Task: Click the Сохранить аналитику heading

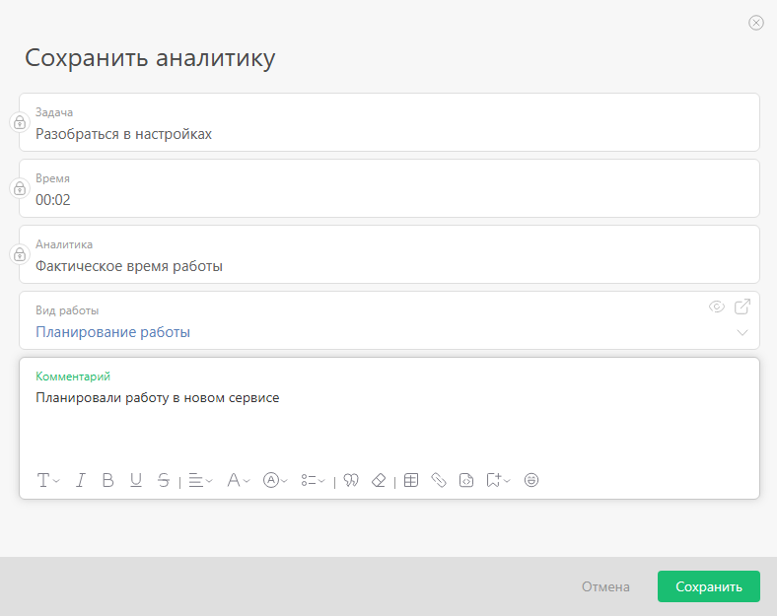Action: [150, 58]
